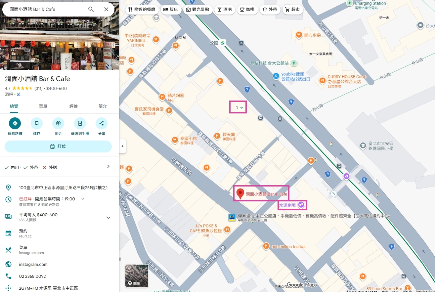This screenshot has height=292, width=435.
Task: Click the 韓天閣 restaurant marker
Action: 217,136
